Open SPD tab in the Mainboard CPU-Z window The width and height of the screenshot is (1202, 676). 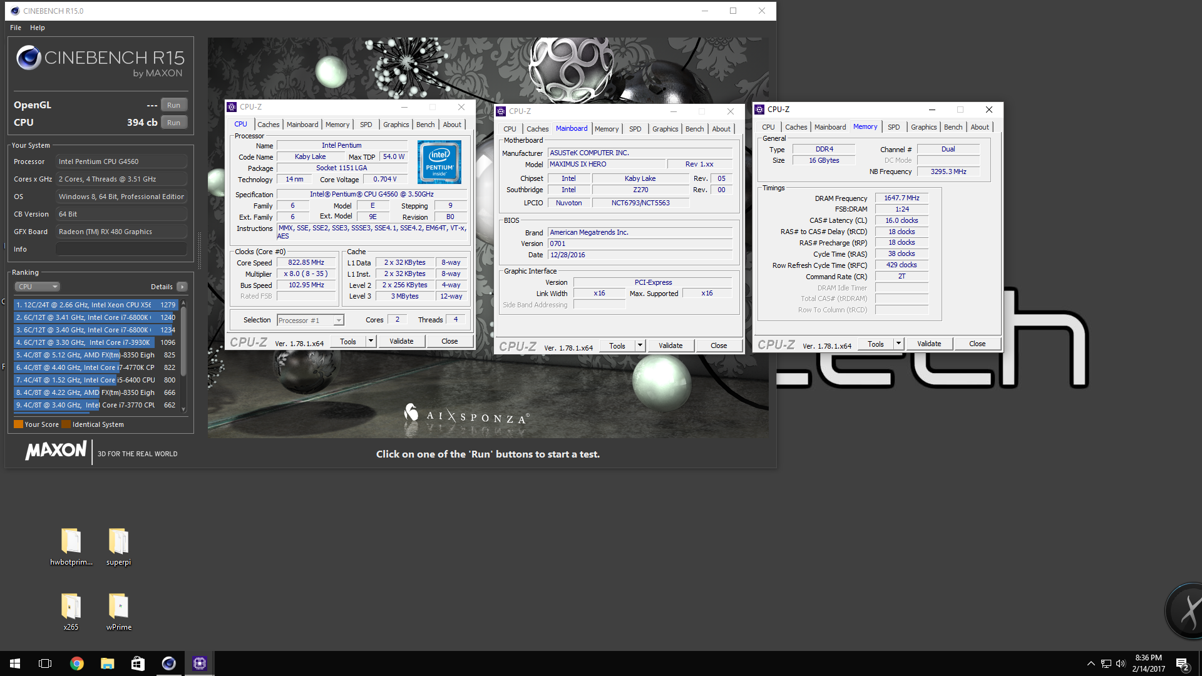pos(635,129)
